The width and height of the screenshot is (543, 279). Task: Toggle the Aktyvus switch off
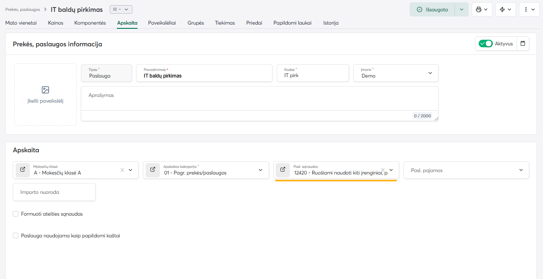[x=485, y=44]
